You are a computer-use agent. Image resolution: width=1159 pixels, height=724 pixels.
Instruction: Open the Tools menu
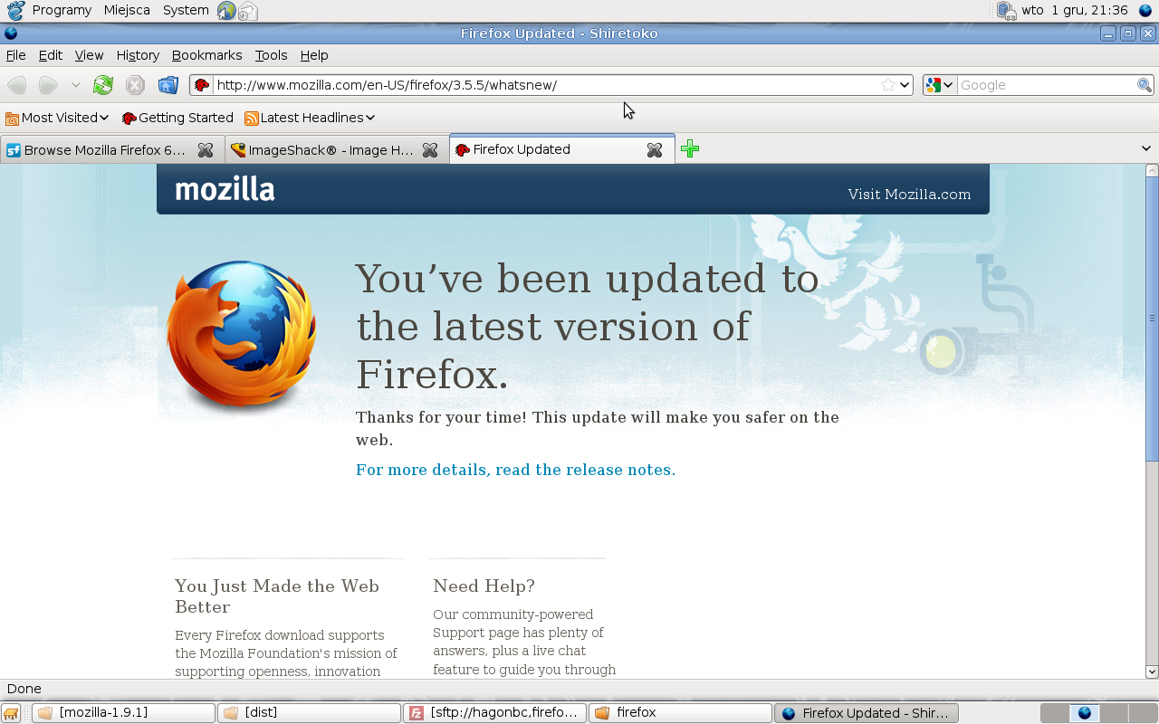click(x=271, y=55)
